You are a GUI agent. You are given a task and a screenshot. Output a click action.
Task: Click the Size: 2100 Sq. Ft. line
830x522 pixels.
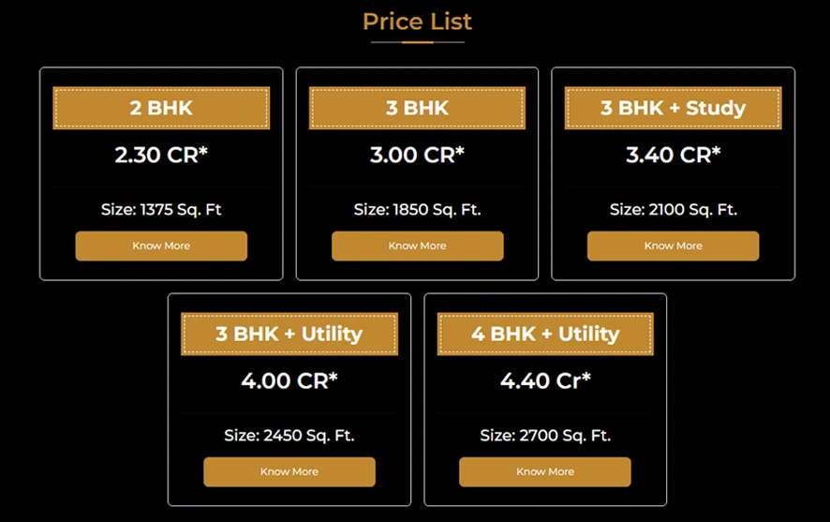pyautogui.click(x=673, y=210)
